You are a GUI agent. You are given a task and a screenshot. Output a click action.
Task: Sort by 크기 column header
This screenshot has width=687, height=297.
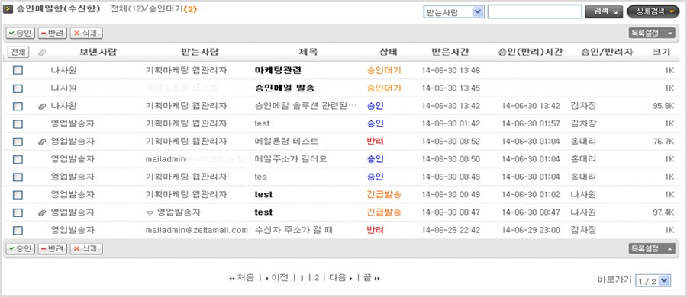click(x=661, y=52)
